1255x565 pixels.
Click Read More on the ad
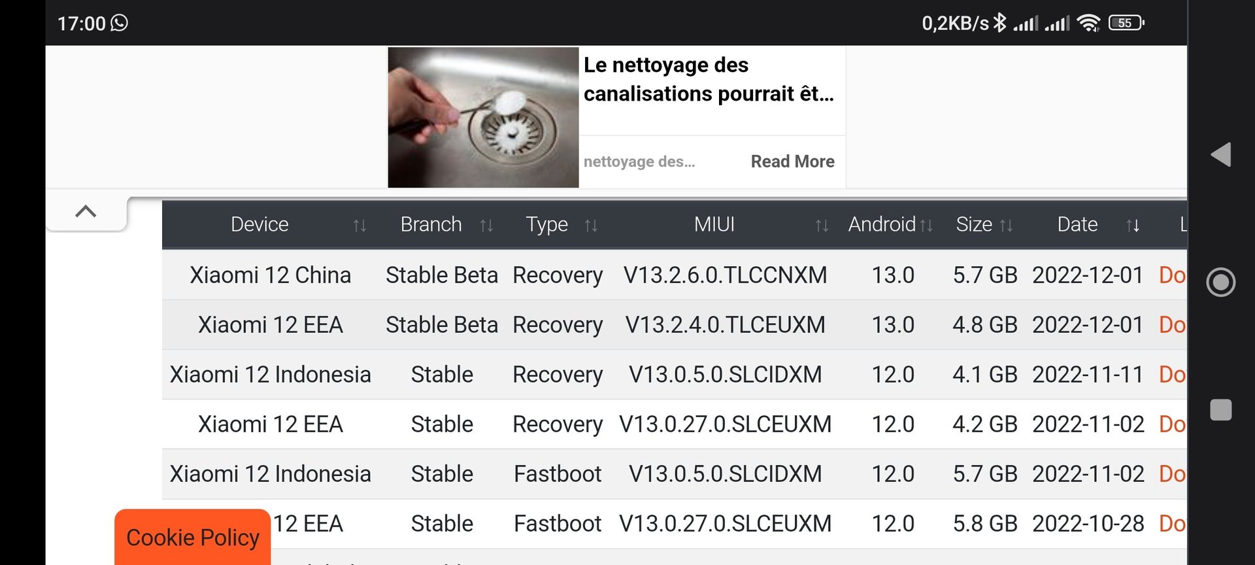pyautogui.click(x=792, y=162)
